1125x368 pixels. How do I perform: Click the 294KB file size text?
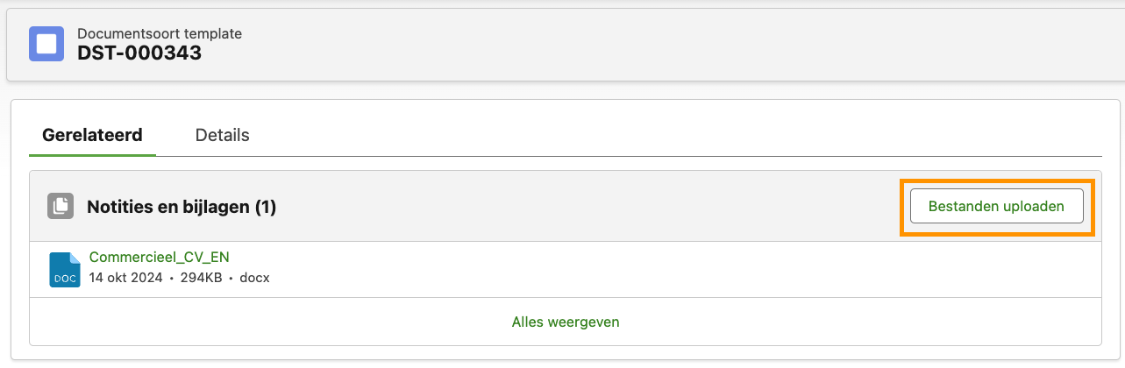(201, 278)
